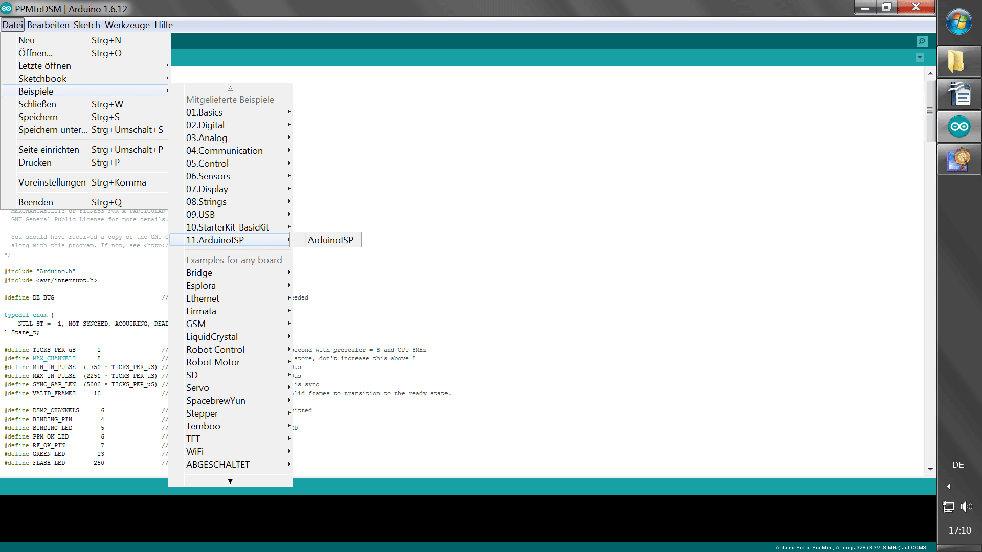982x552 pixels.
Task: Expand 02.Digital examples
Action: (x=230, y=125)
